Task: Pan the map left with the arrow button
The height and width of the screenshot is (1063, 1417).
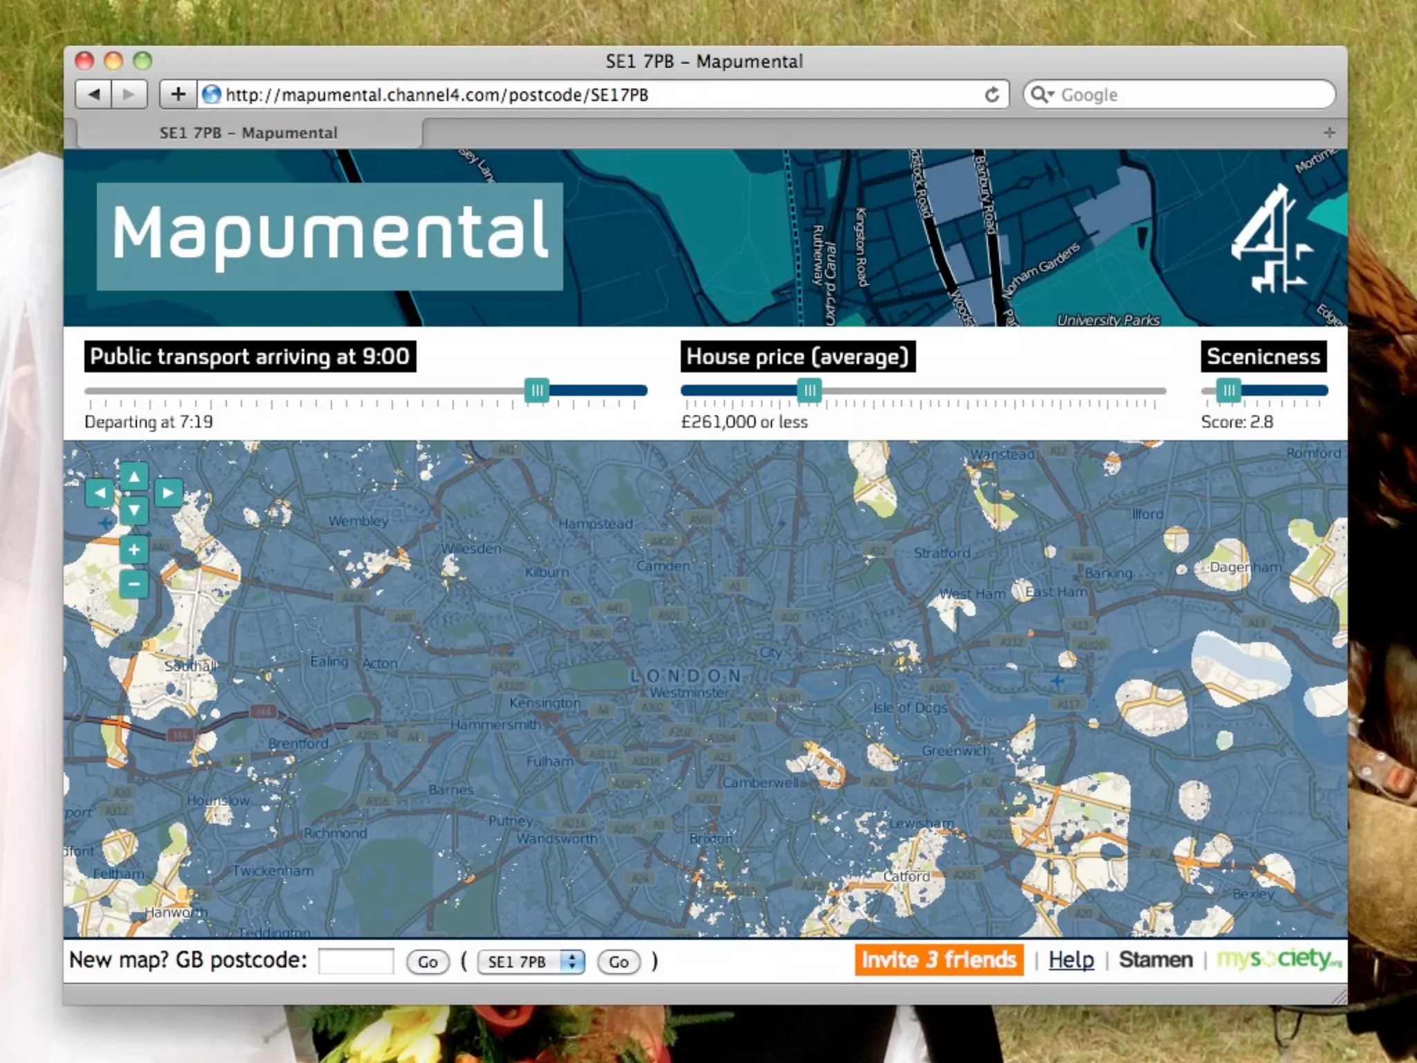Action: coord(100,493)
